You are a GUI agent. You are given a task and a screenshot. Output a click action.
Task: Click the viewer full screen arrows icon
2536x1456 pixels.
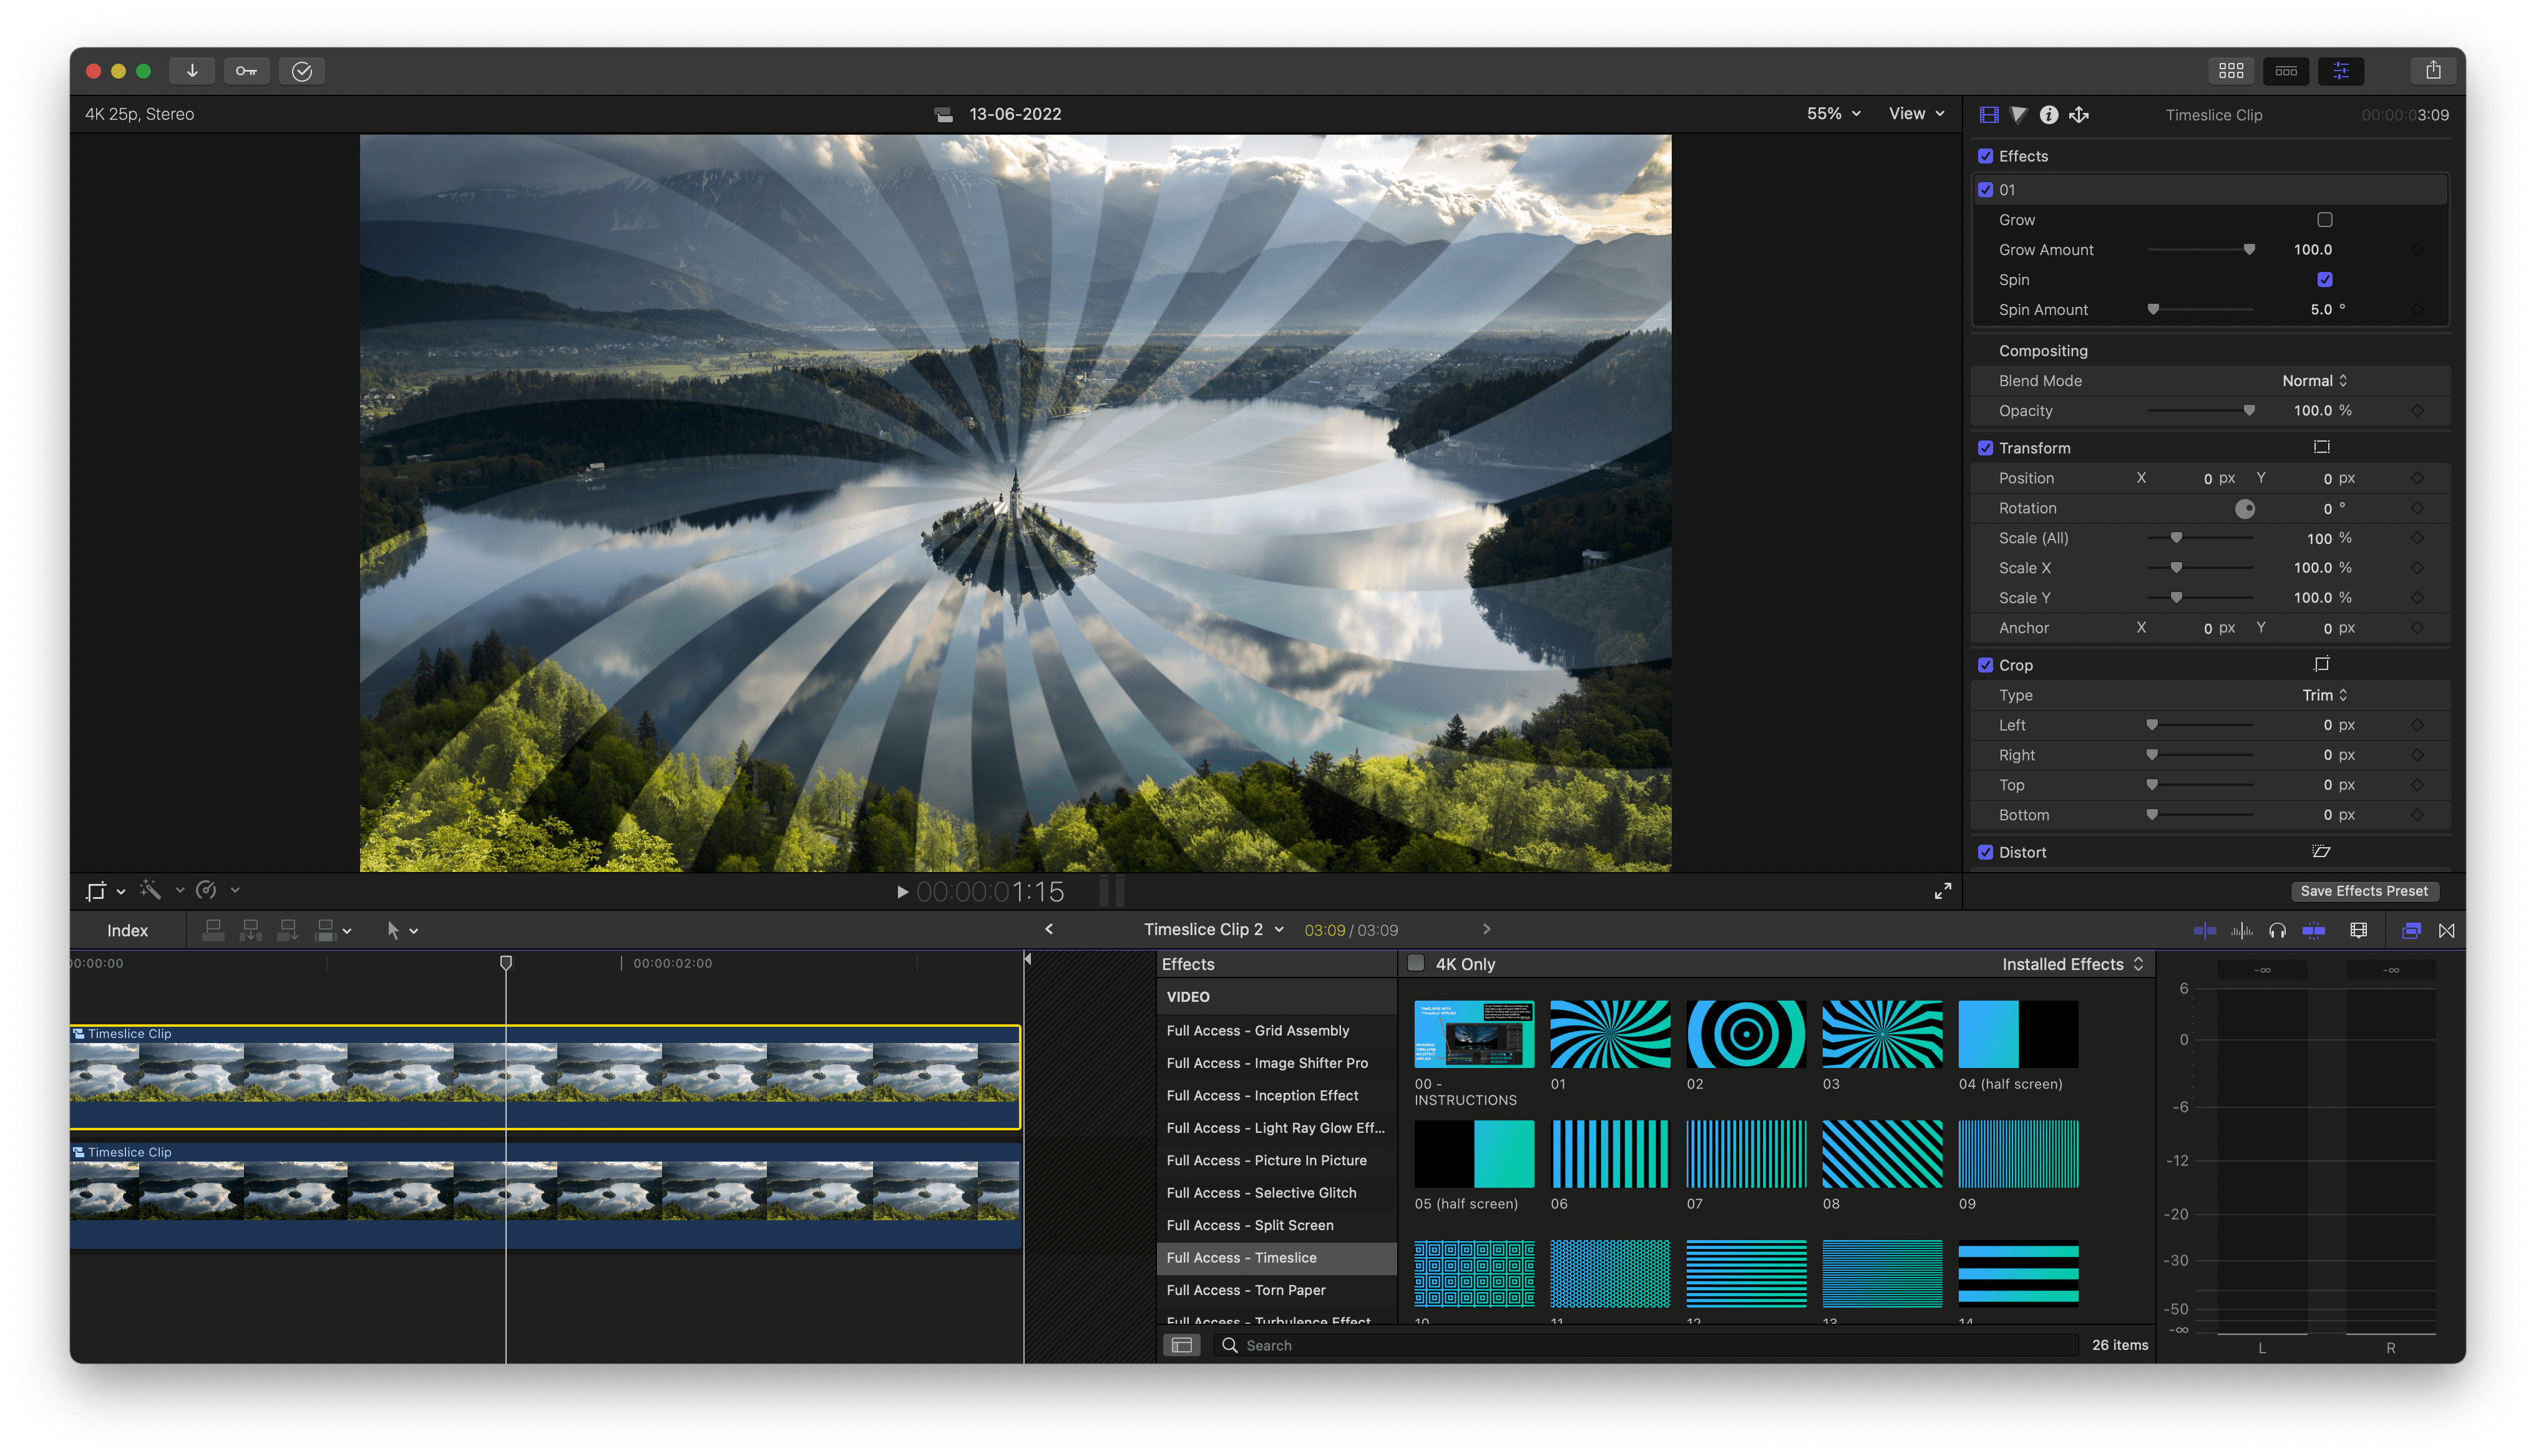pyautogui.click(x=1942, y=891)
